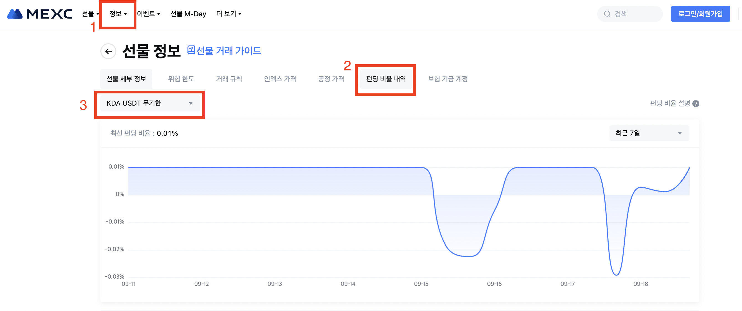The height and width of the screenshot is (311, 742).
Task: Click the futures trading guide icon
Action: [x=191, y=50]
